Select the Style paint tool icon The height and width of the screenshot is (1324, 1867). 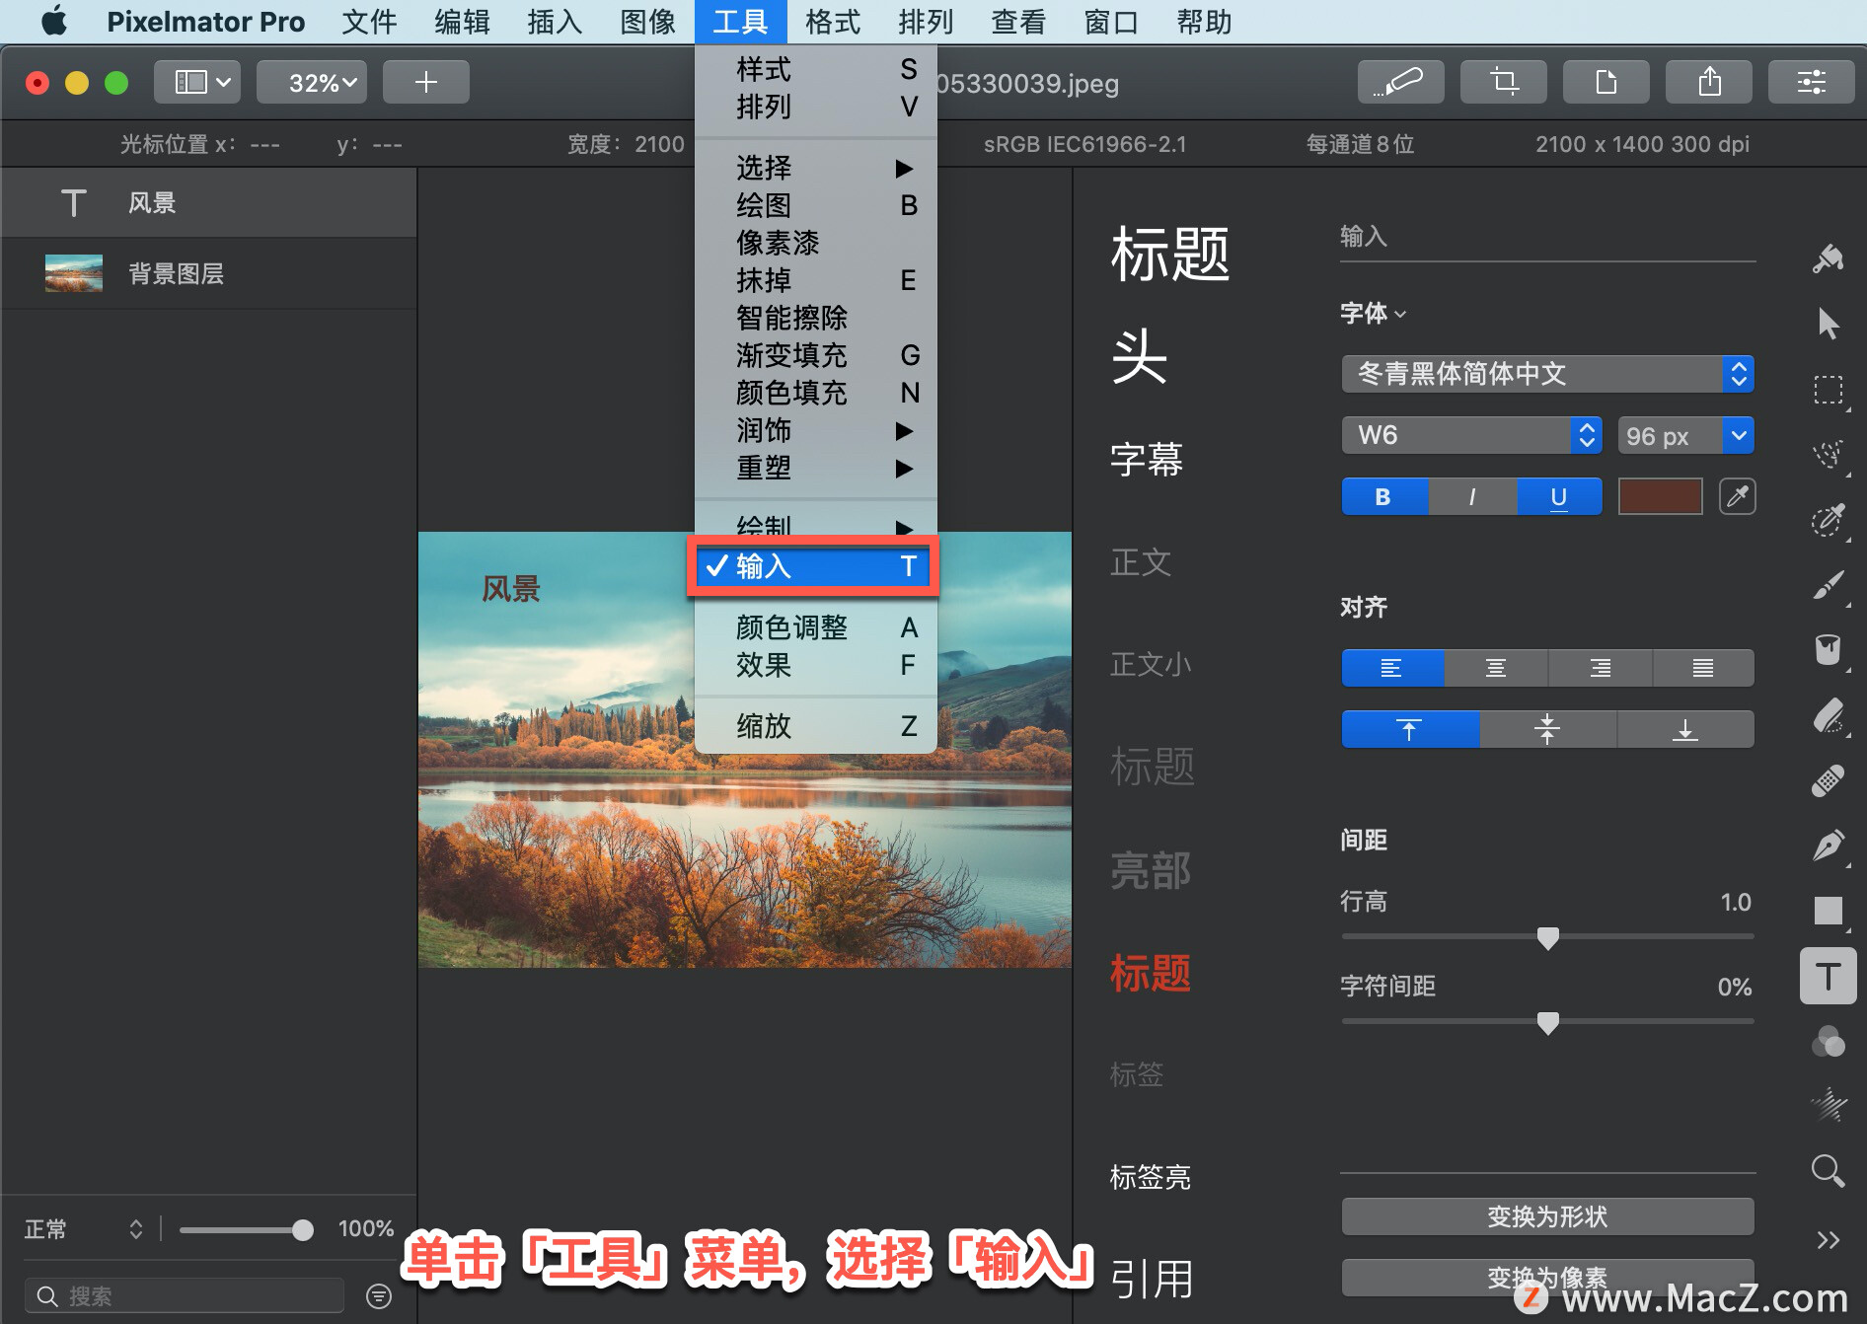pos(1828,259)
